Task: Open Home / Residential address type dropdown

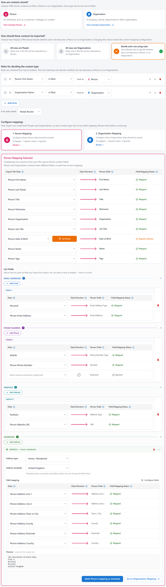Action: coord(48,458)
